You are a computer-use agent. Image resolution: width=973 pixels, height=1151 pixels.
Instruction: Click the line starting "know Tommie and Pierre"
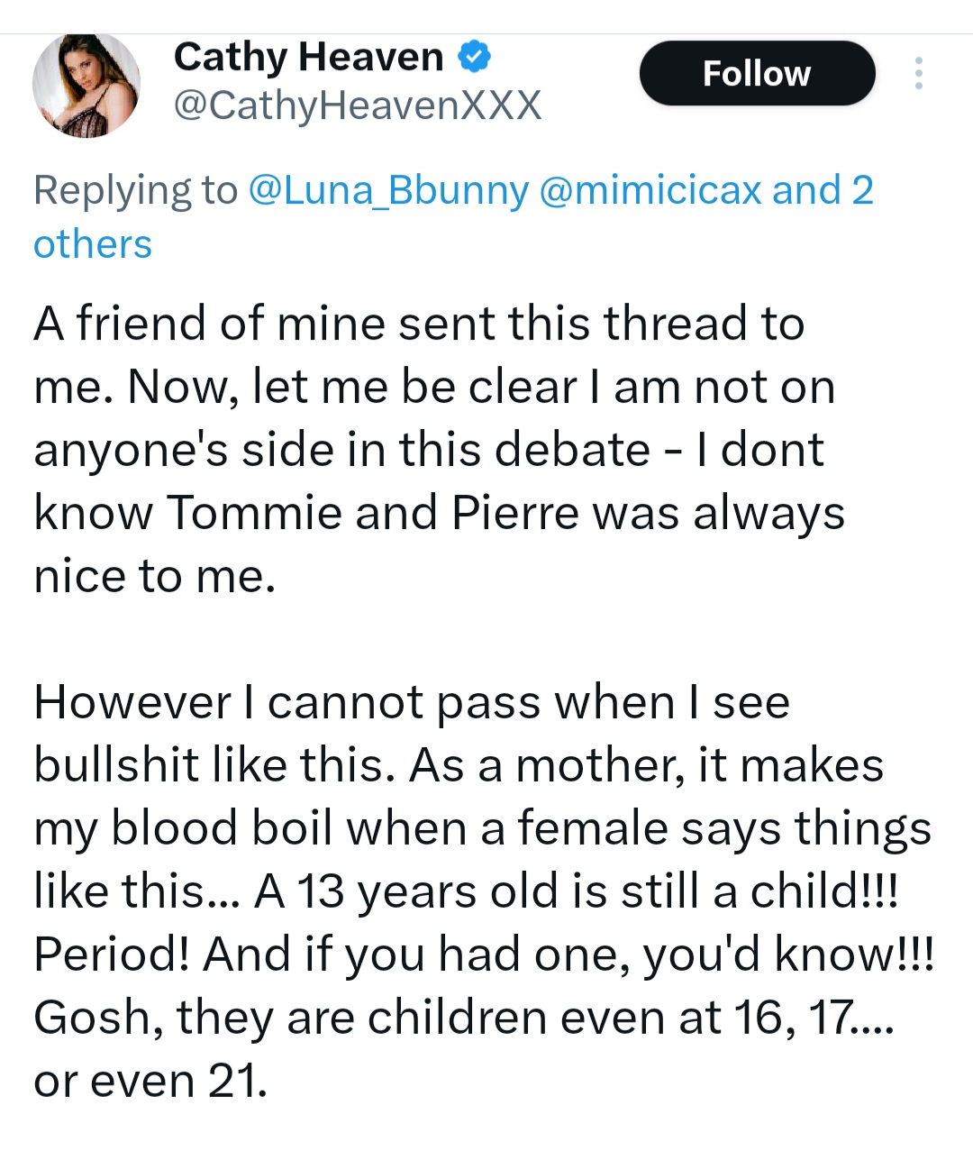tap(439, 513)
